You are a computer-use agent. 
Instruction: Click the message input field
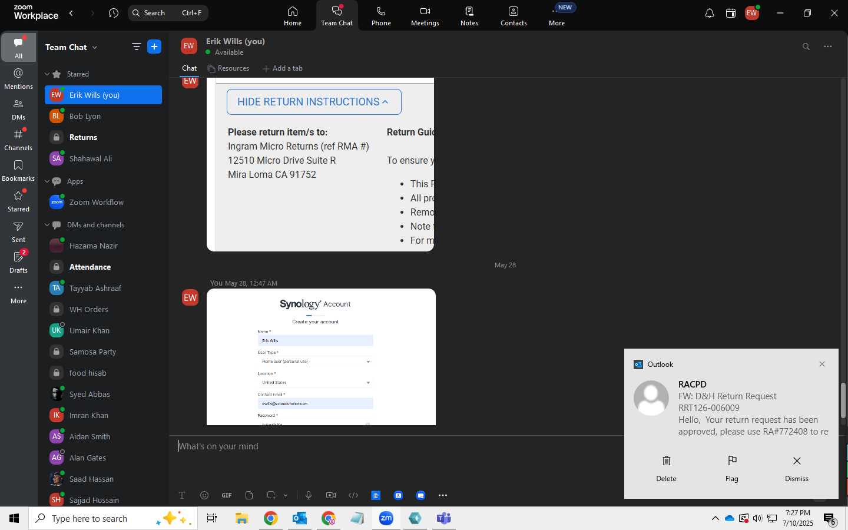pyautogui.click(x=400, y=446)
